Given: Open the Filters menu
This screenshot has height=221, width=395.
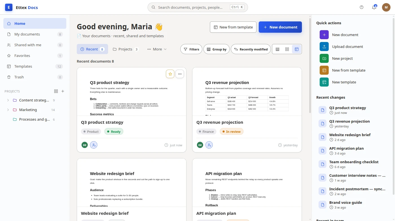Looking at the screenshot, I should (x=191, y=49).
